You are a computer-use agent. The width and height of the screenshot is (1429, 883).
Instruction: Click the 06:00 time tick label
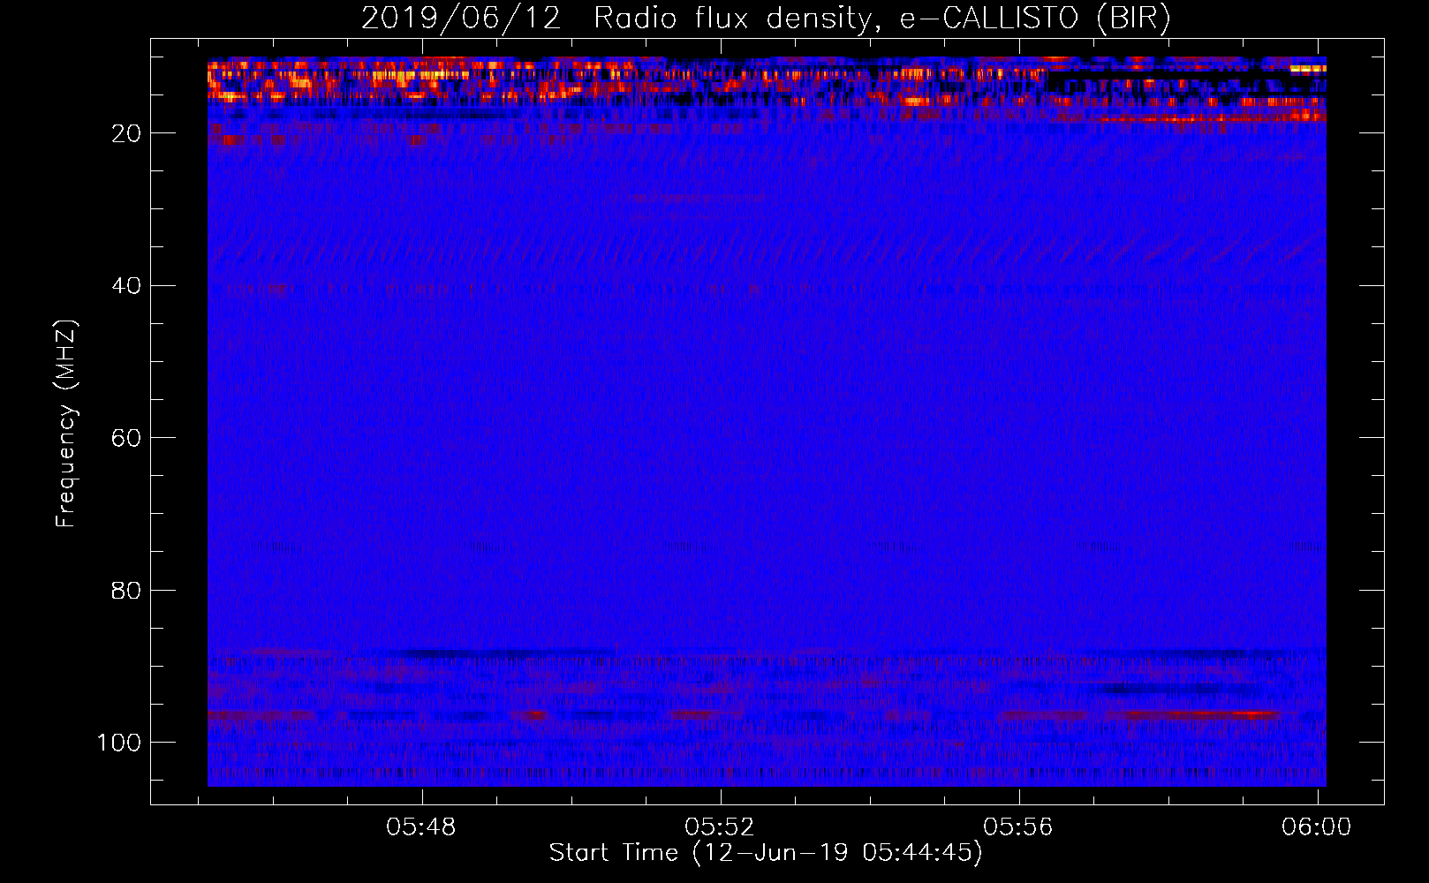[x=1318, y=827]
